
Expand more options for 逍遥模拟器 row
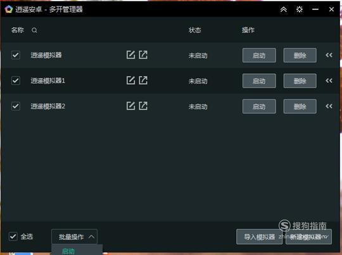pyautogui.click(x=329, y=55)
